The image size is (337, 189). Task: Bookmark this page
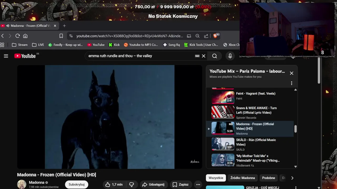pyautogui.click(x=61, y=36)
